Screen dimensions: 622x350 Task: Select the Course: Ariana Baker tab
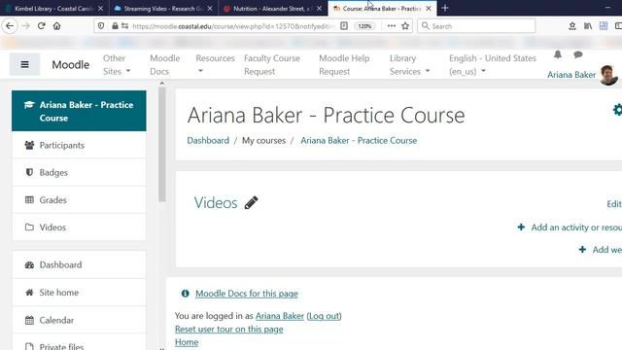382,8
